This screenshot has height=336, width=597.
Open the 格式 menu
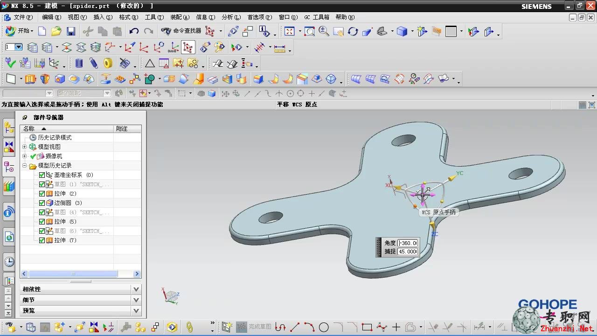(x=128, y=17)
